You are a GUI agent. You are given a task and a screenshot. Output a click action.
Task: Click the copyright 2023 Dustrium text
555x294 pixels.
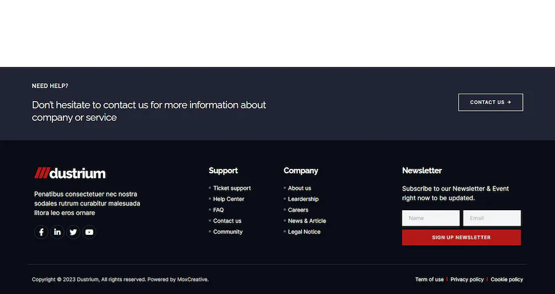pos(120,279)
